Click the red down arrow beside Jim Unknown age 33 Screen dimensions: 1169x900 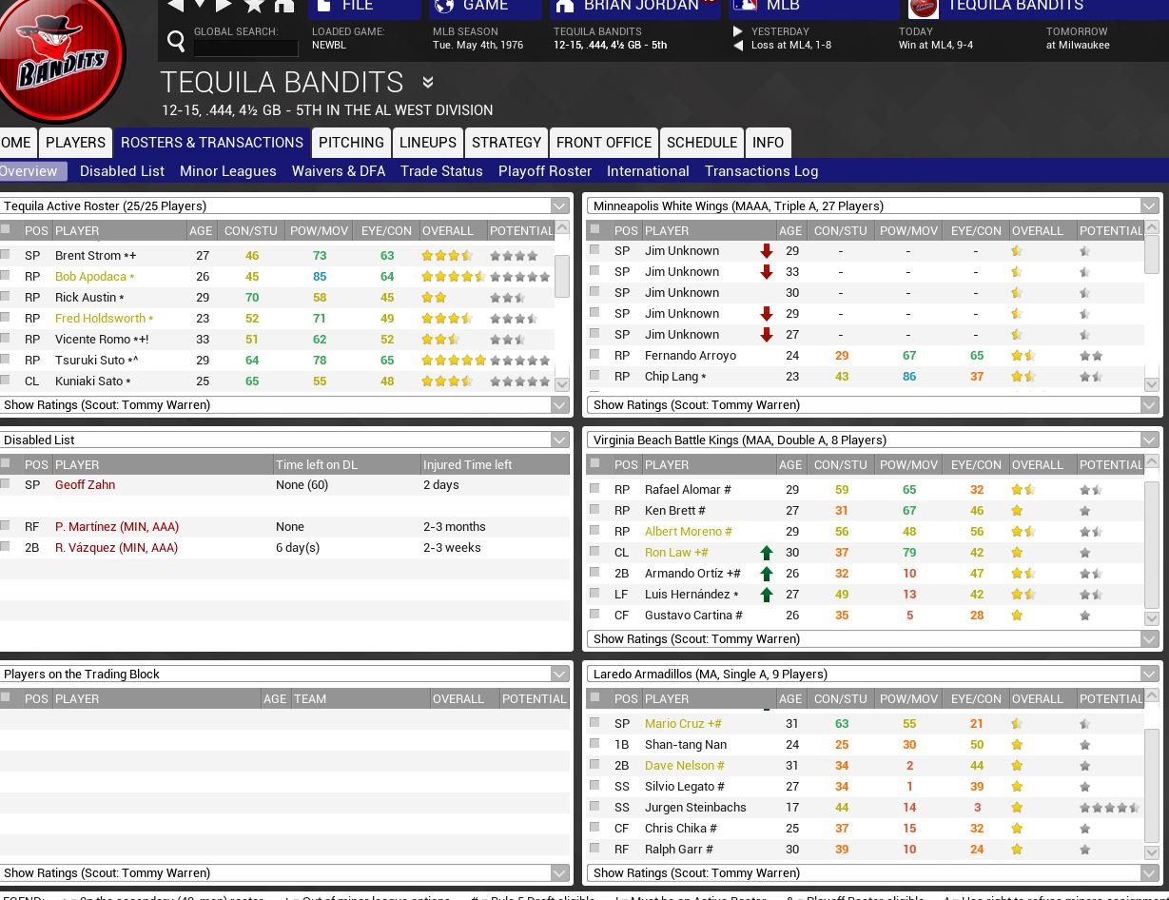pos(766,272)
